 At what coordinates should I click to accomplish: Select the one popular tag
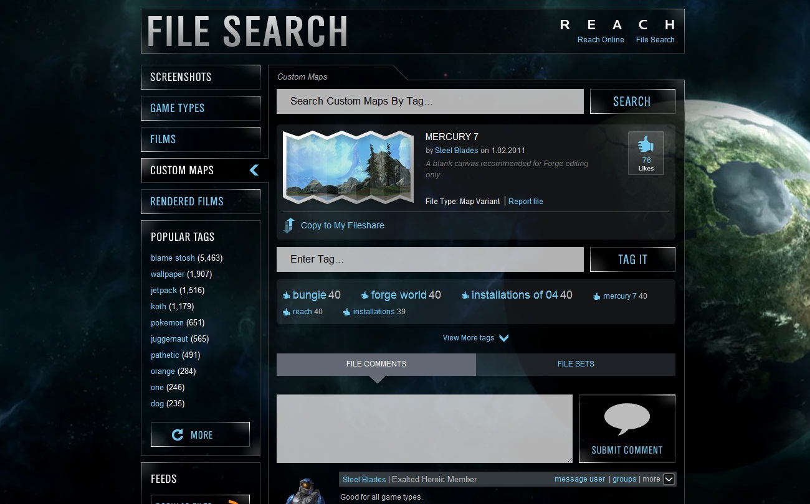tap(157, 388)
